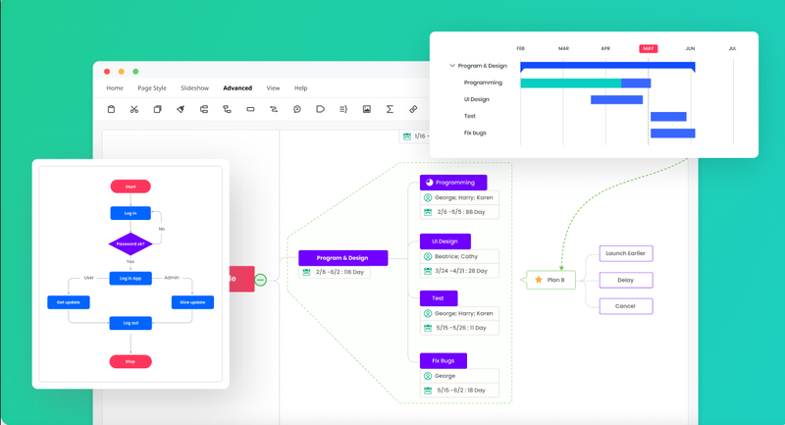Click the Hyperlink chain icon
Image resolution: width=785 pixels, height=425 pixels.
(x=413, y=109)
